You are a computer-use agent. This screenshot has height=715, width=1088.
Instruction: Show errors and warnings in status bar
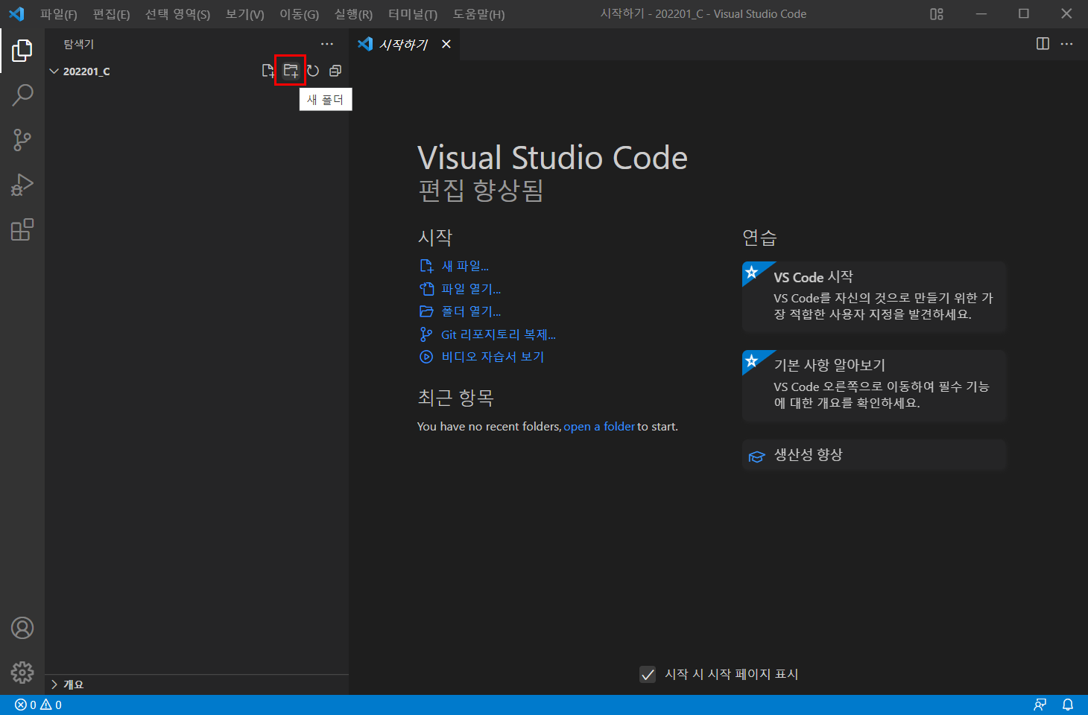[38, 705]
